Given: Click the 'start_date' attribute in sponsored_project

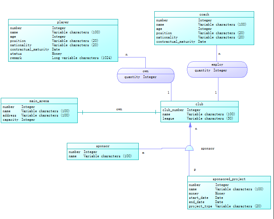Looking at the screenshot, I should 199,198.
